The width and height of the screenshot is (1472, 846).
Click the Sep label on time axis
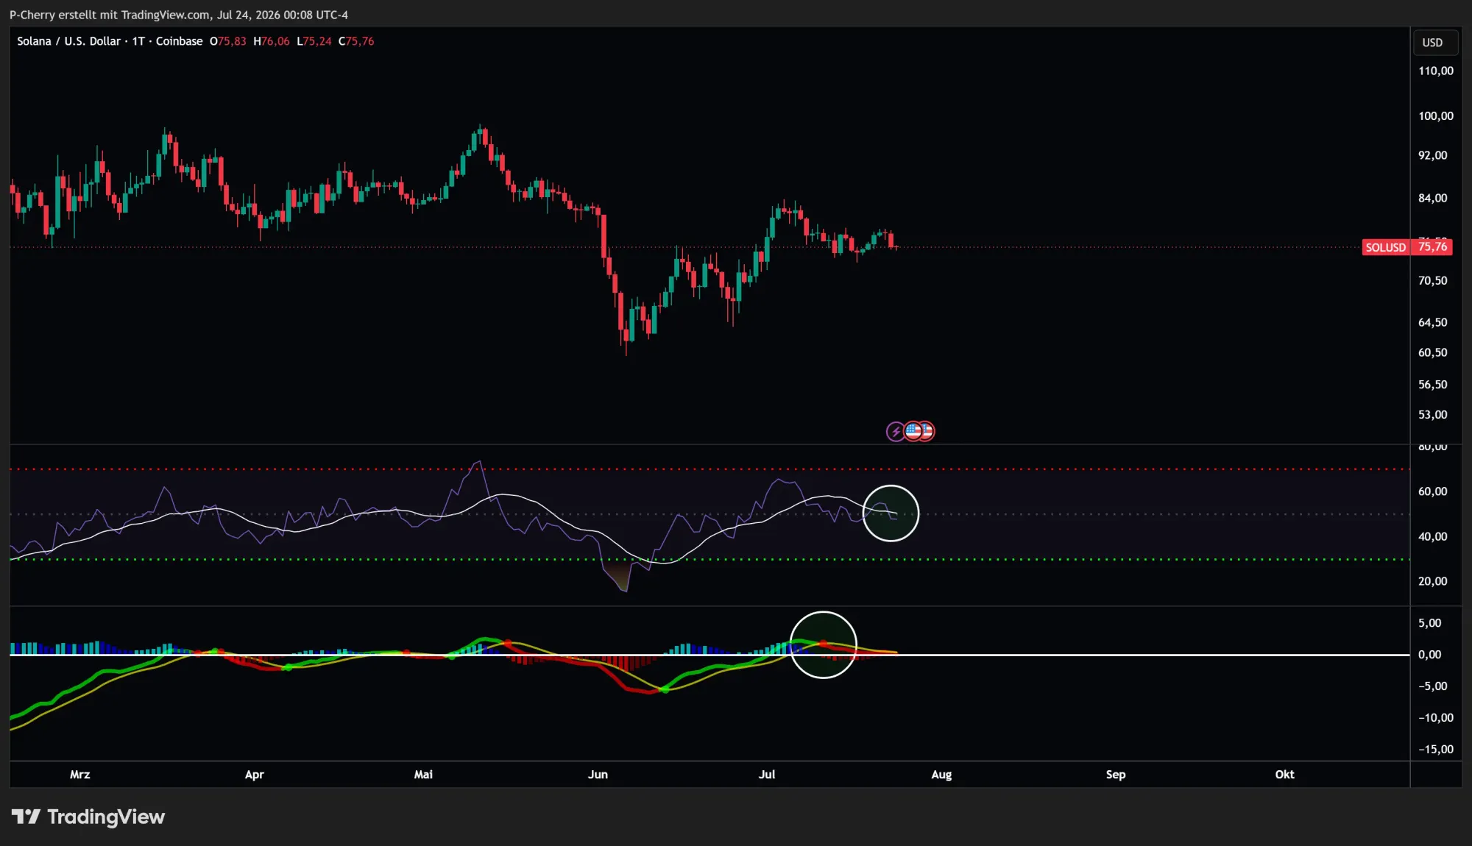click(1116, 775)
